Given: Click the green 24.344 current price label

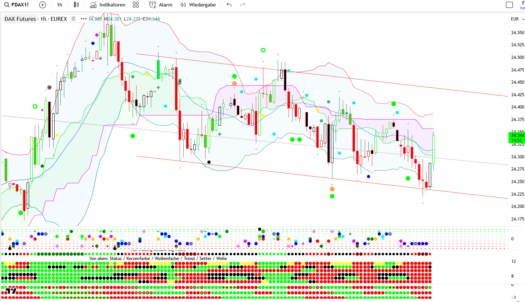Looking at the screenshot, I should click(517, 138).
